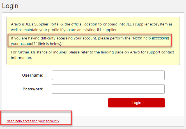Click the Login page heading
The height and width of the screenshot is (129, 186).
(x=10, y=6)
